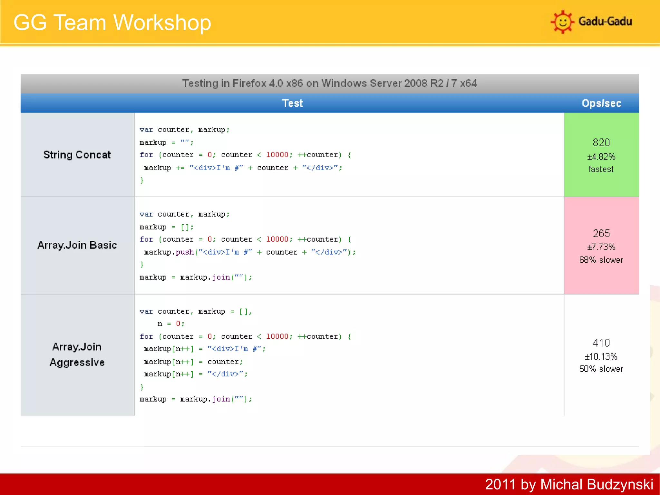Screen dimensions: 660x495
Task: Click the 50% slower text
Action: click(601, 369)
